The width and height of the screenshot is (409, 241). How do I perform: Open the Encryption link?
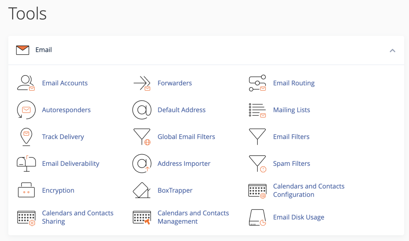(58, 191)
